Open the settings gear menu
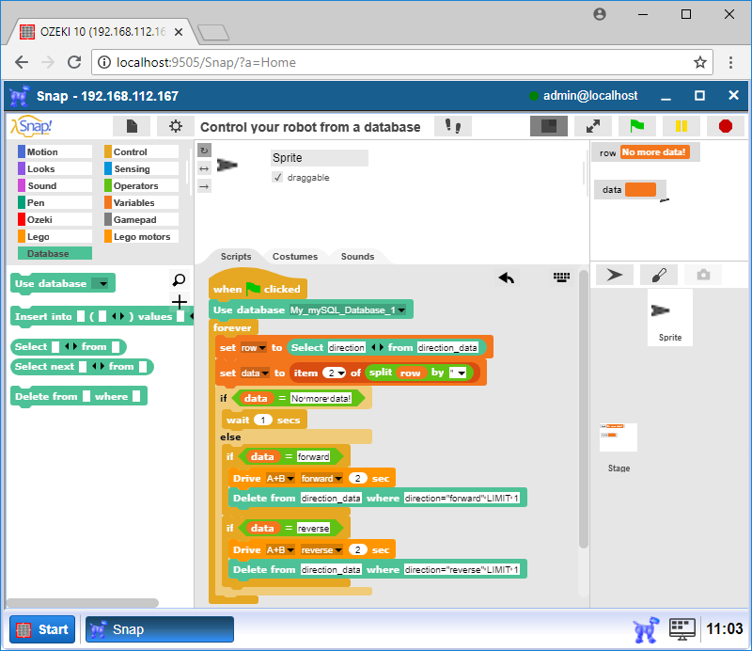 (x=176, y=126)
